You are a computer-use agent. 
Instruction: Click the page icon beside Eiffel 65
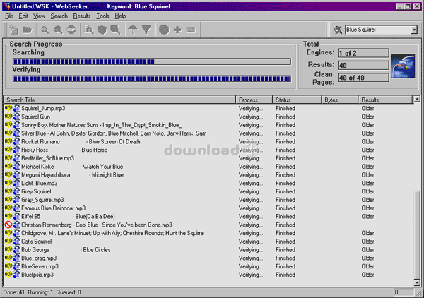17,216
